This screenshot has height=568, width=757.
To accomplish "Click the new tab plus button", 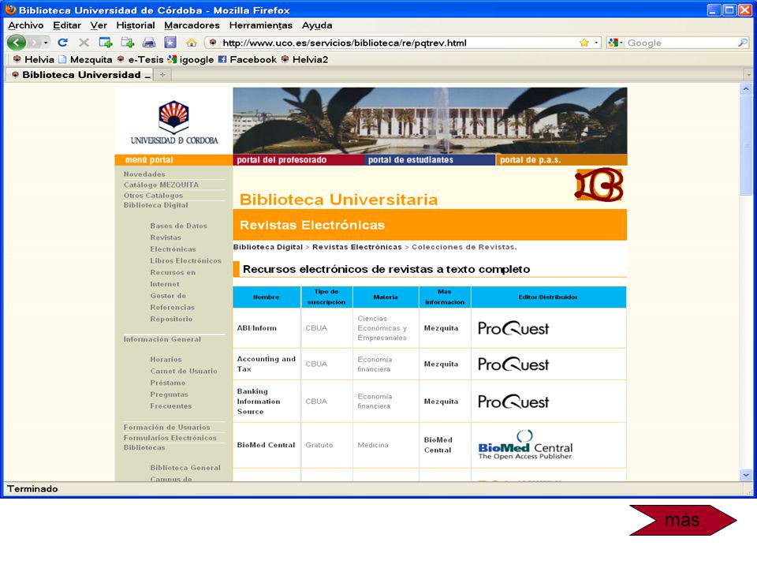I will [x=162, y=75].
